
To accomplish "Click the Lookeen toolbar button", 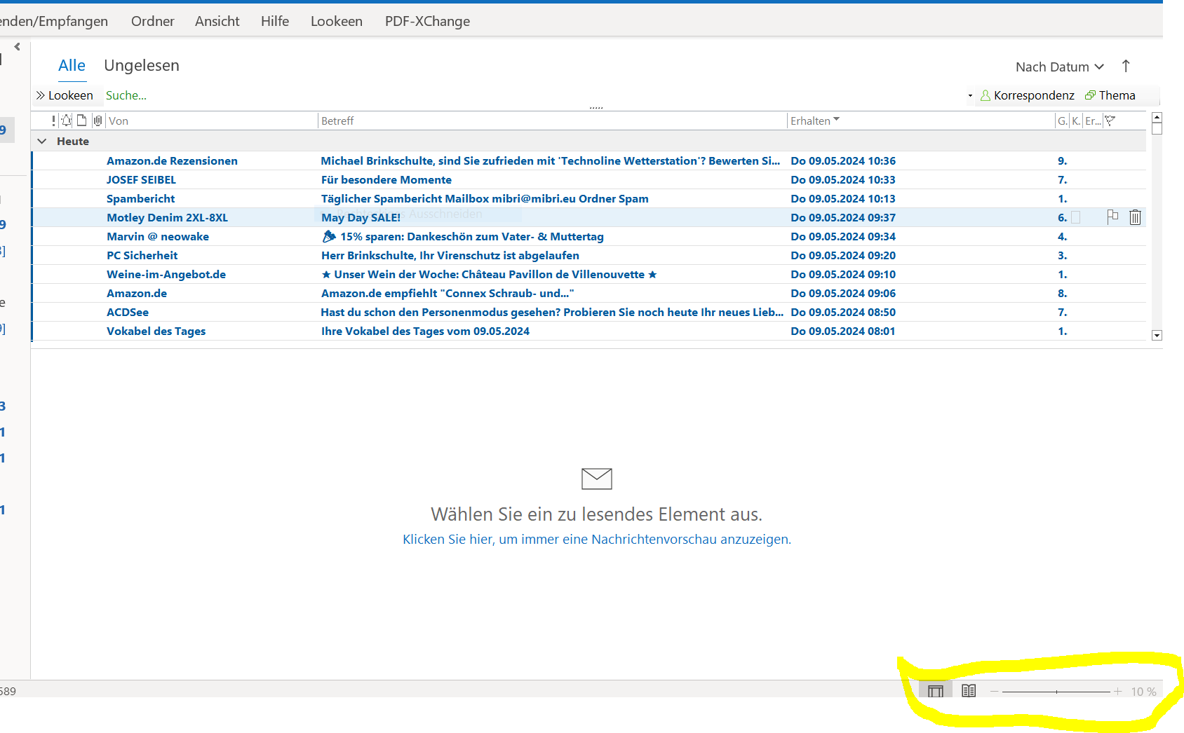I will tap(65, 95).
